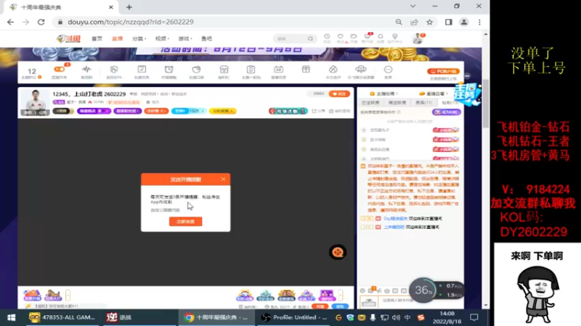
Task: Open the 首页 home menu item
Action: 97,38
